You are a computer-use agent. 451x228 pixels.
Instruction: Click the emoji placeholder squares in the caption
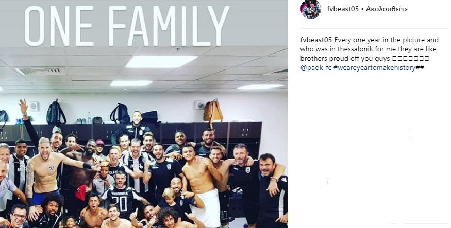(410, 59)
